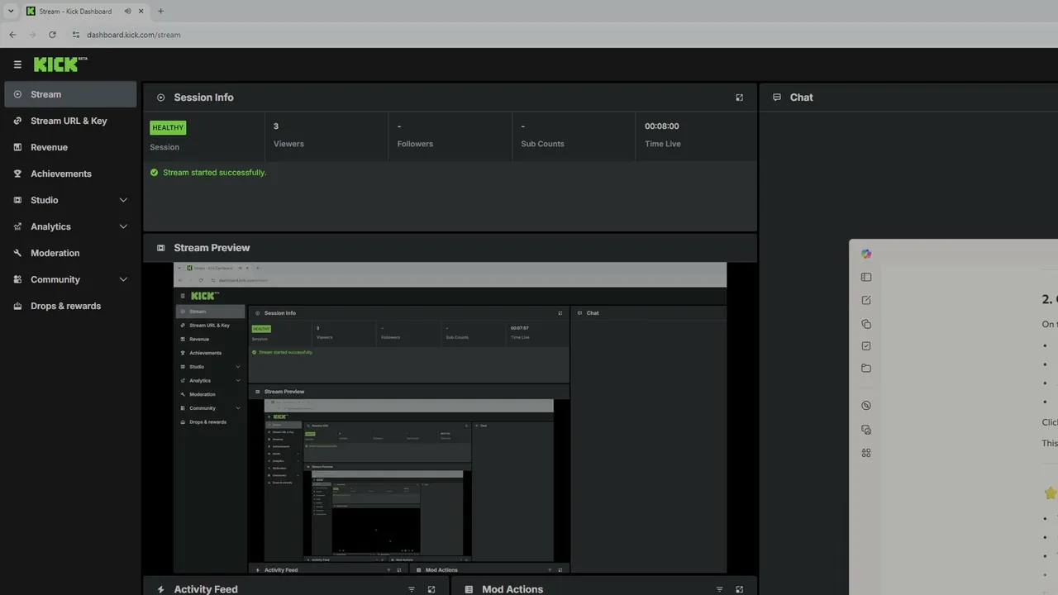Start a new chat in Copilot window
Viewport: 1058px width, 595px height.
[x=866, y=301]
